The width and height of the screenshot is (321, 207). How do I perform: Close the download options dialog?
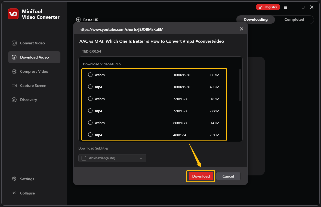[x=242, y=29]
